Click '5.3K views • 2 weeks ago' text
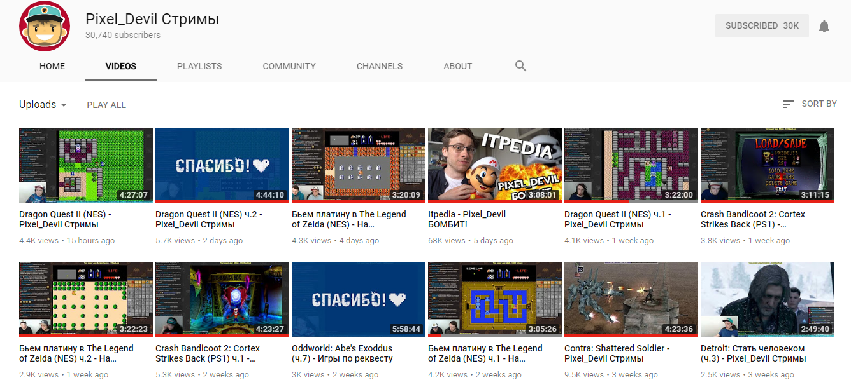Viewport: 851px width, 387px height. [x=203, y=375]
